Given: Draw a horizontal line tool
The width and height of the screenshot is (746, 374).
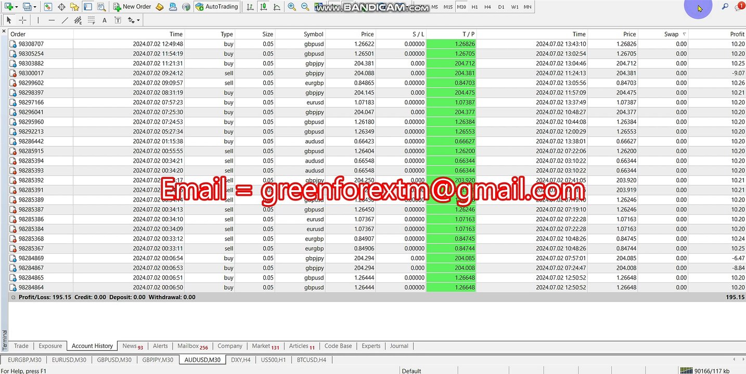Looking at the screenshot, I should (x=52, y=20).
